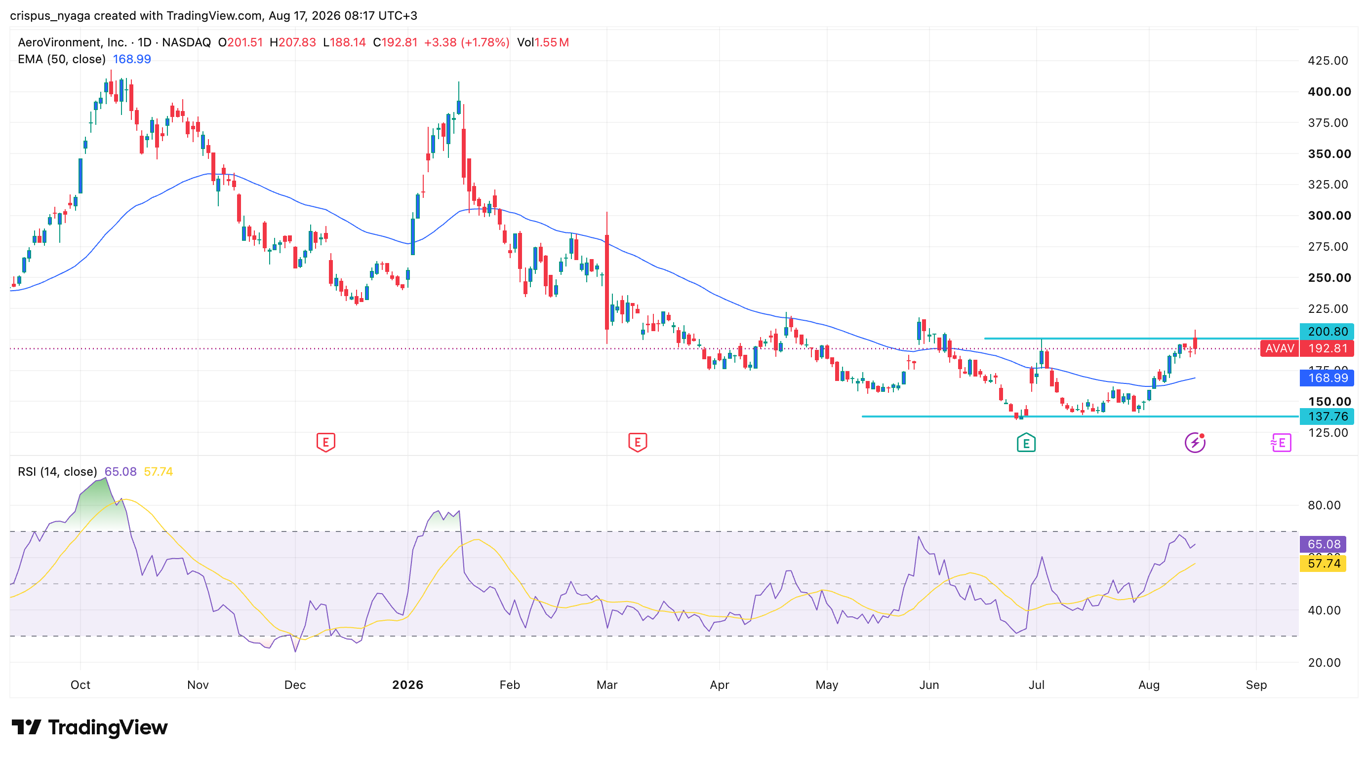Click the Apr label on time axis
Viewport: 1368px width, 757px height.
click(719, 685)
